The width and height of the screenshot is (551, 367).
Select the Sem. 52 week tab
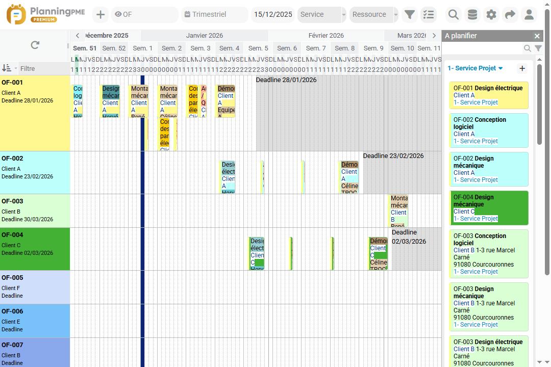click(113, 48)
